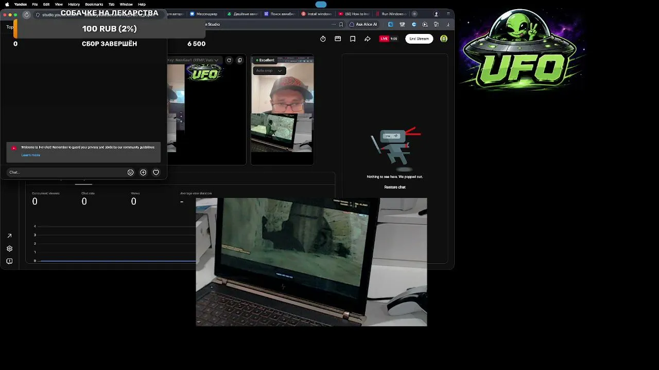This screenshot has height=370, width=659.
Task: Click the white figures extension icon
Action: pyautogui.click(x=402, y=24)
